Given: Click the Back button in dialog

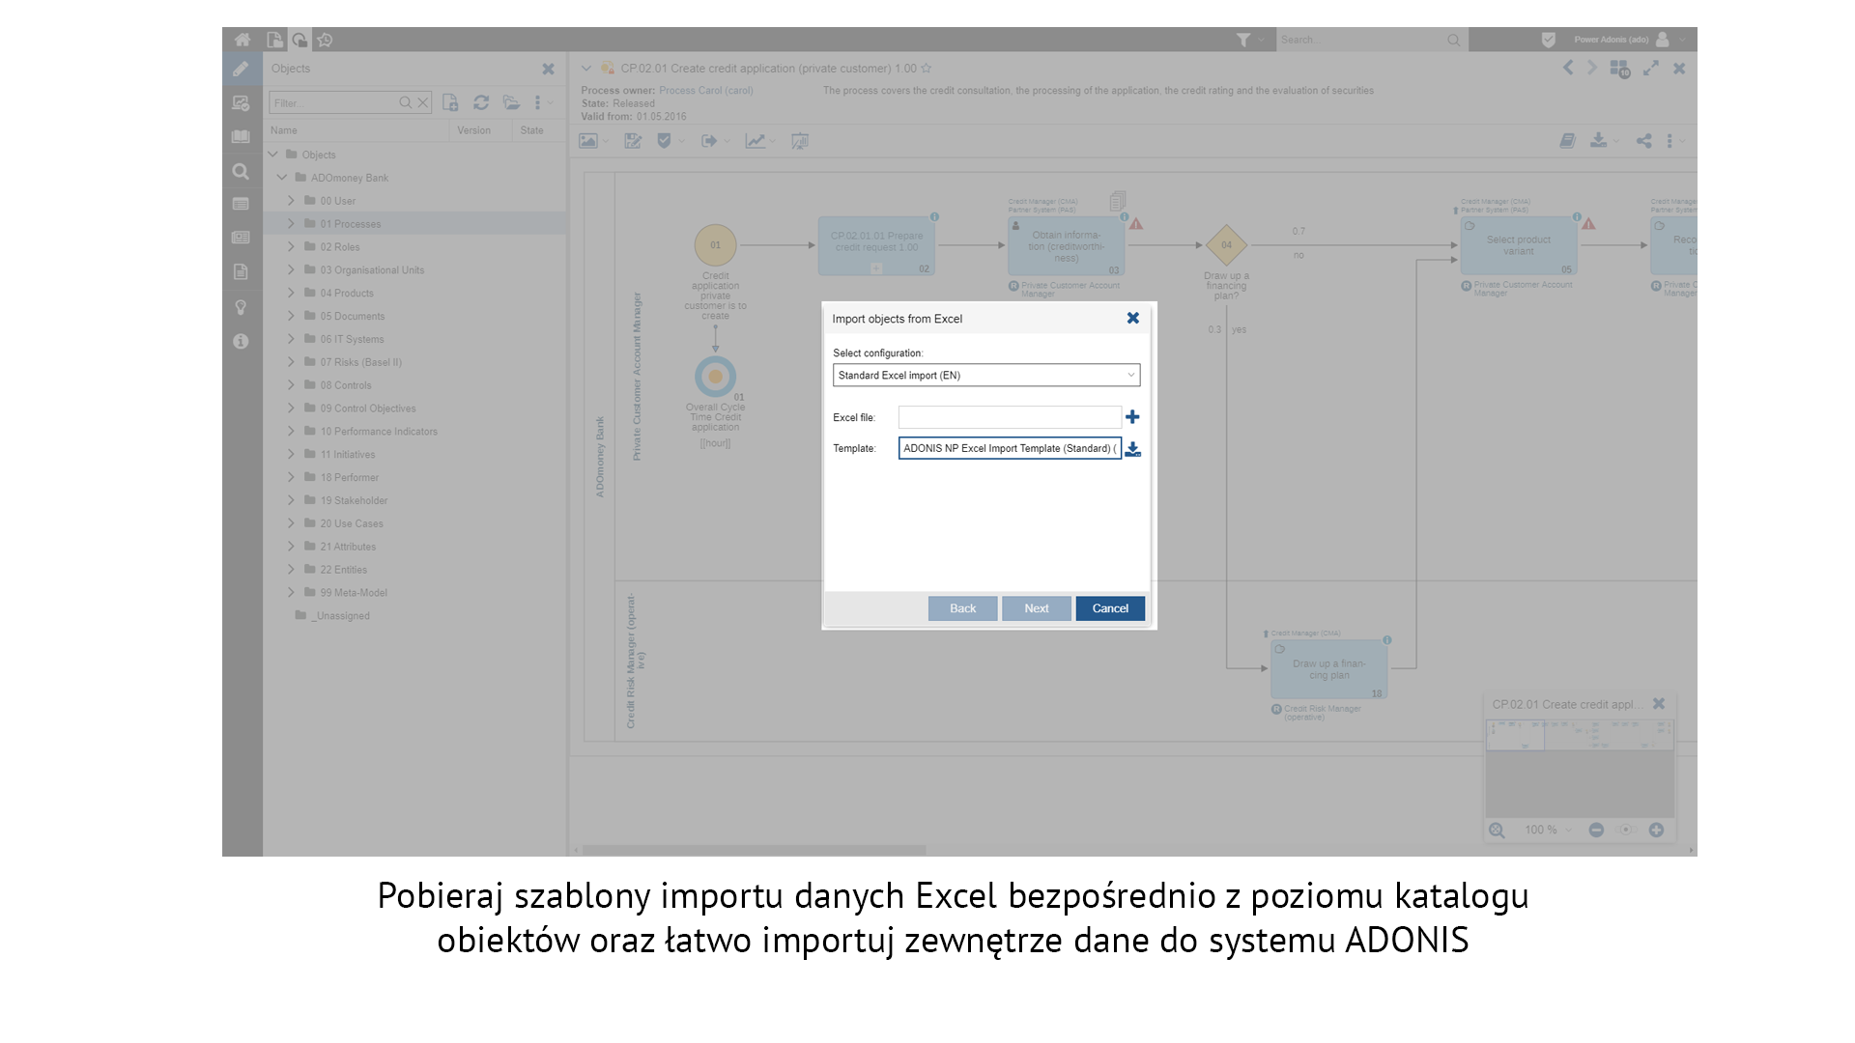Looking at the screenshot, I should pos(962,608).
